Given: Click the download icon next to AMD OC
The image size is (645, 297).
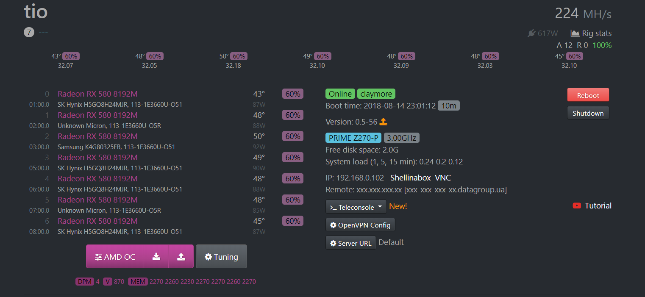Looking at the screenshot, I should coord(156,256).
